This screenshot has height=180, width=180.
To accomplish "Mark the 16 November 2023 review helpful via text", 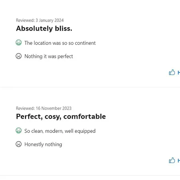I will (179, 161).
